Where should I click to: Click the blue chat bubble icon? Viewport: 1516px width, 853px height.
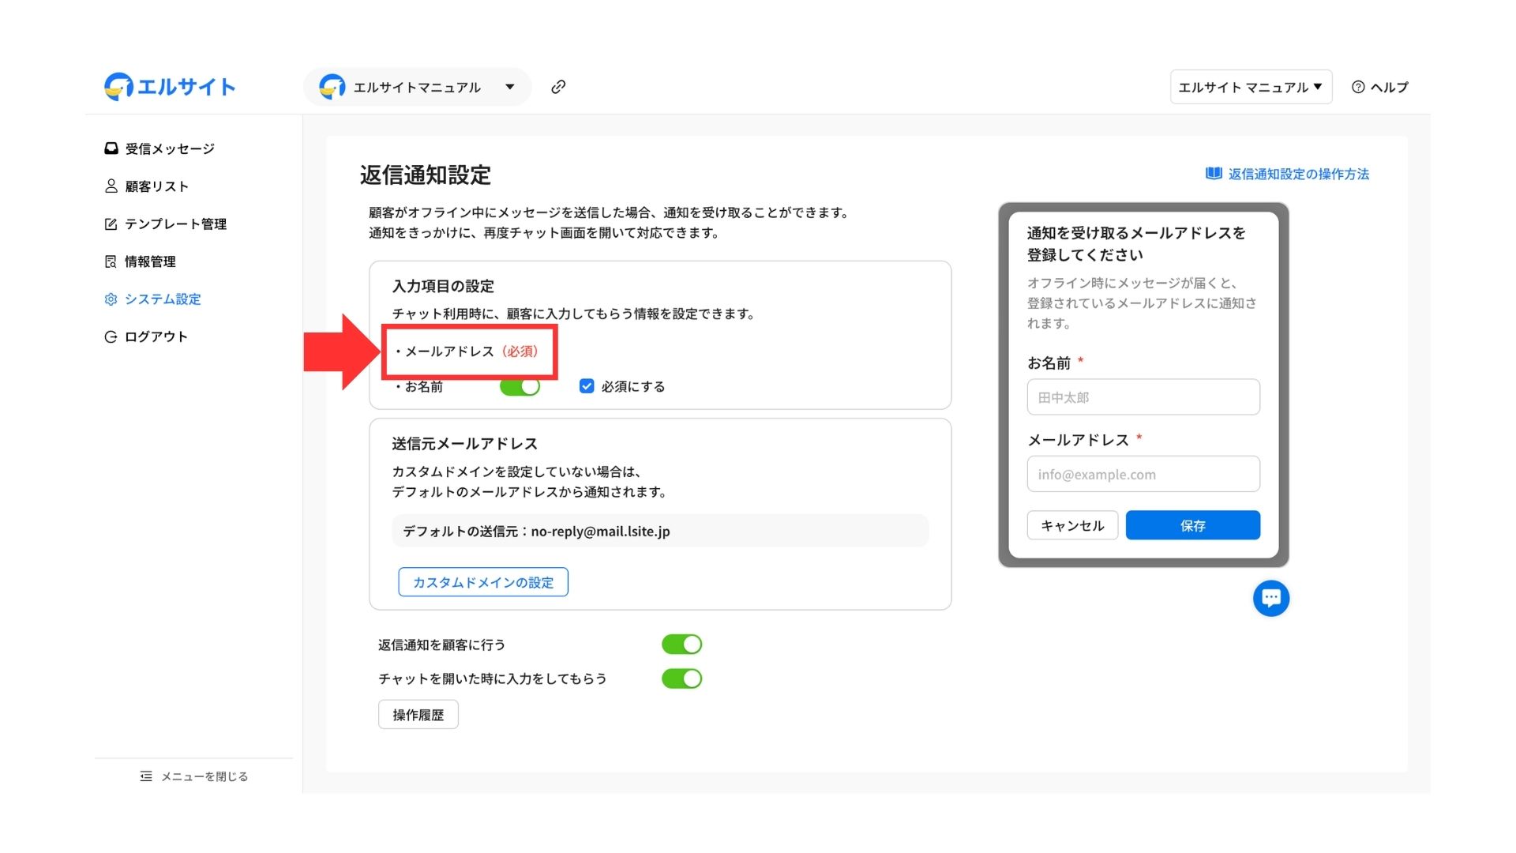pos(1270,598)
